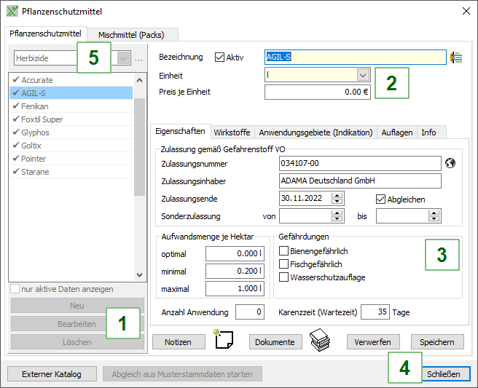Click the checkmark icon next to Glyphos

pos(15,132)
